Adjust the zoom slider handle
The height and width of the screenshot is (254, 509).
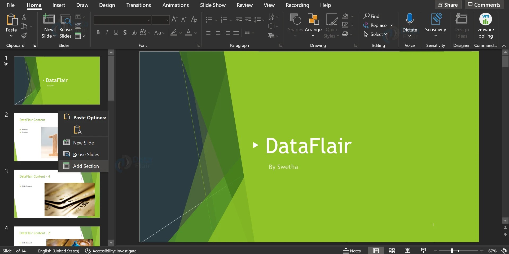[451, 251]
